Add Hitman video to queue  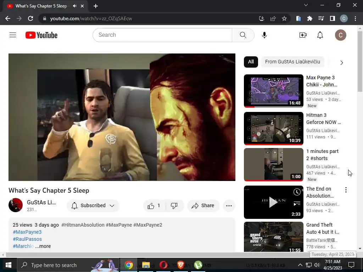click(x=297, y=204)
